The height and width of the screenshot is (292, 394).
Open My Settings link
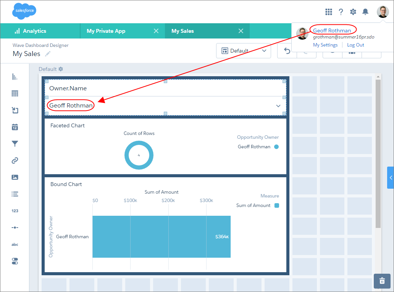[x=325, y=45]
